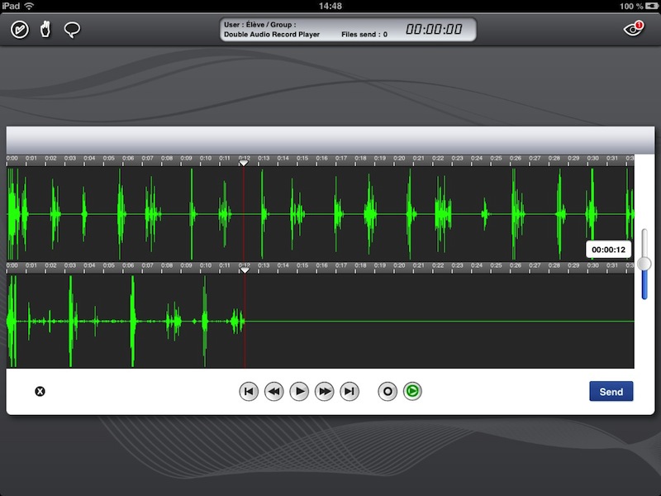661x496 pixels.
Task: Tap the Wi-Fi icon in status bar
Action: [29, 6]
